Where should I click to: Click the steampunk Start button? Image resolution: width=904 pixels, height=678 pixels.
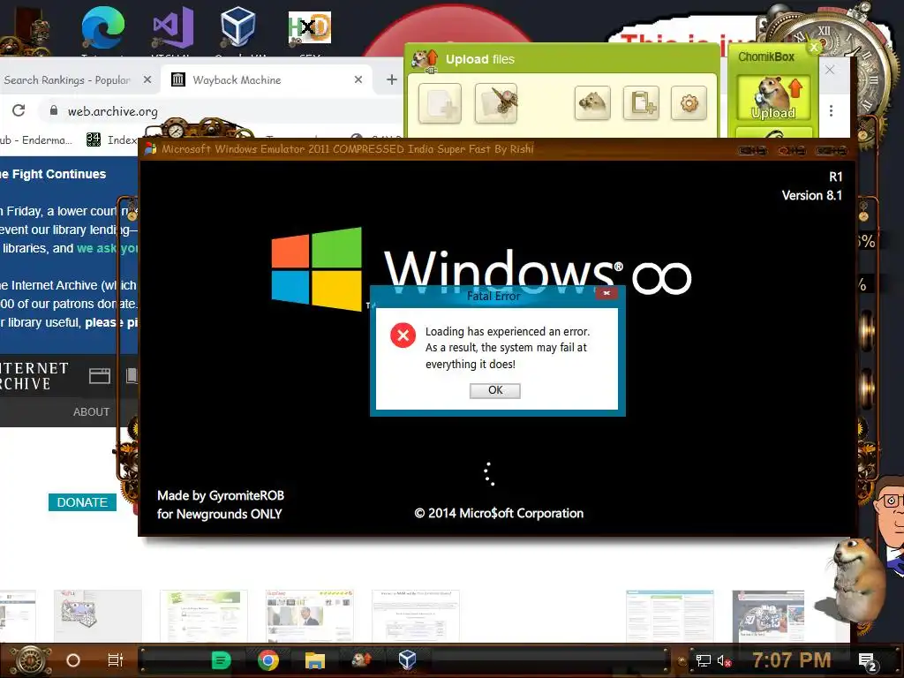(x=30, y=660)
